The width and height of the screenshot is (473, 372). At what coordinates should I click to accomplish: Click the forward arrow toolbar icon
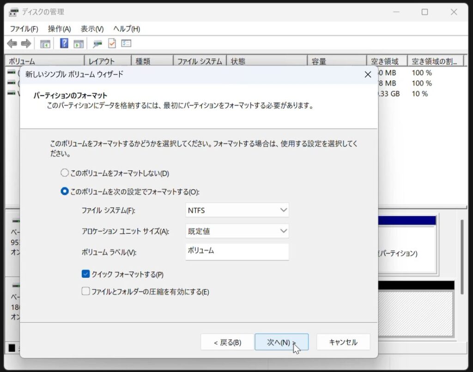click(x=26, y=44)
